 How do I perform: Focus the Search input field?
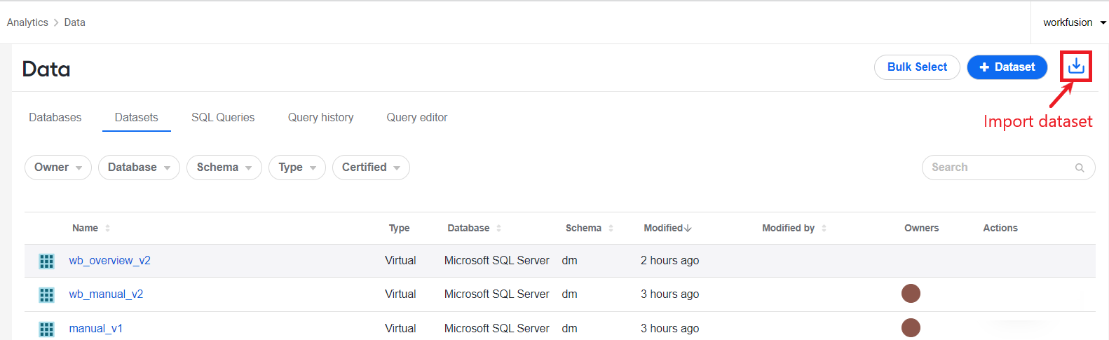1008,168
